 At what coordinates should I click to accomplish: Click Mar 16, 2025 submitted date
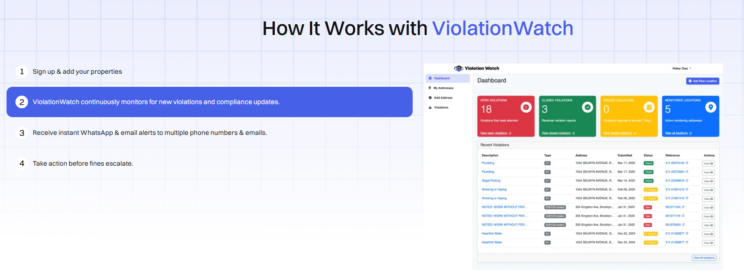click(x=626, y=181)
